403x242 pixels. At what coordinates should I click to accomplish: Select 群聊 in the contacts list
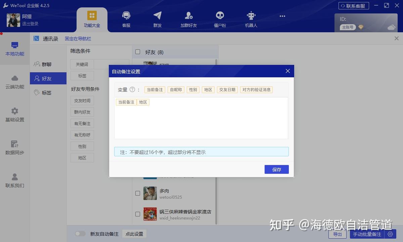click(48, 64)
